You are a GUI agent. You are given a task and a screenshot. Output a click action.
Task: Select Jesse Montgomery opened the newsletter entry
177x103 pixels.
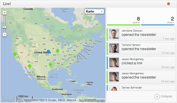pos(141,77)
